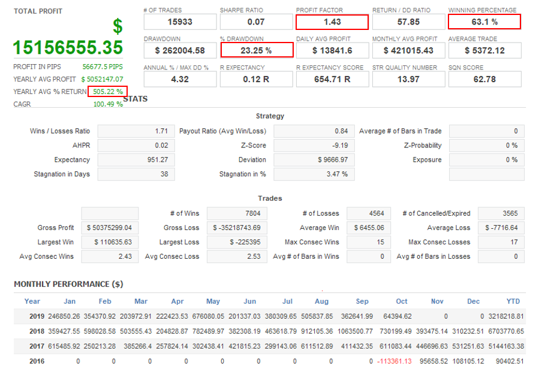
Task: Click the total profit figure 15156555.35
Action: [68, 47]
